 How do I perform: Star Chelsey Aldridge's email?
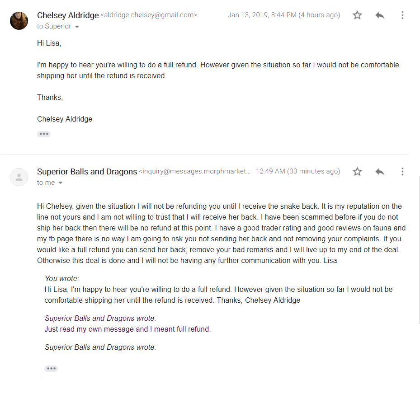pos(357,15)
